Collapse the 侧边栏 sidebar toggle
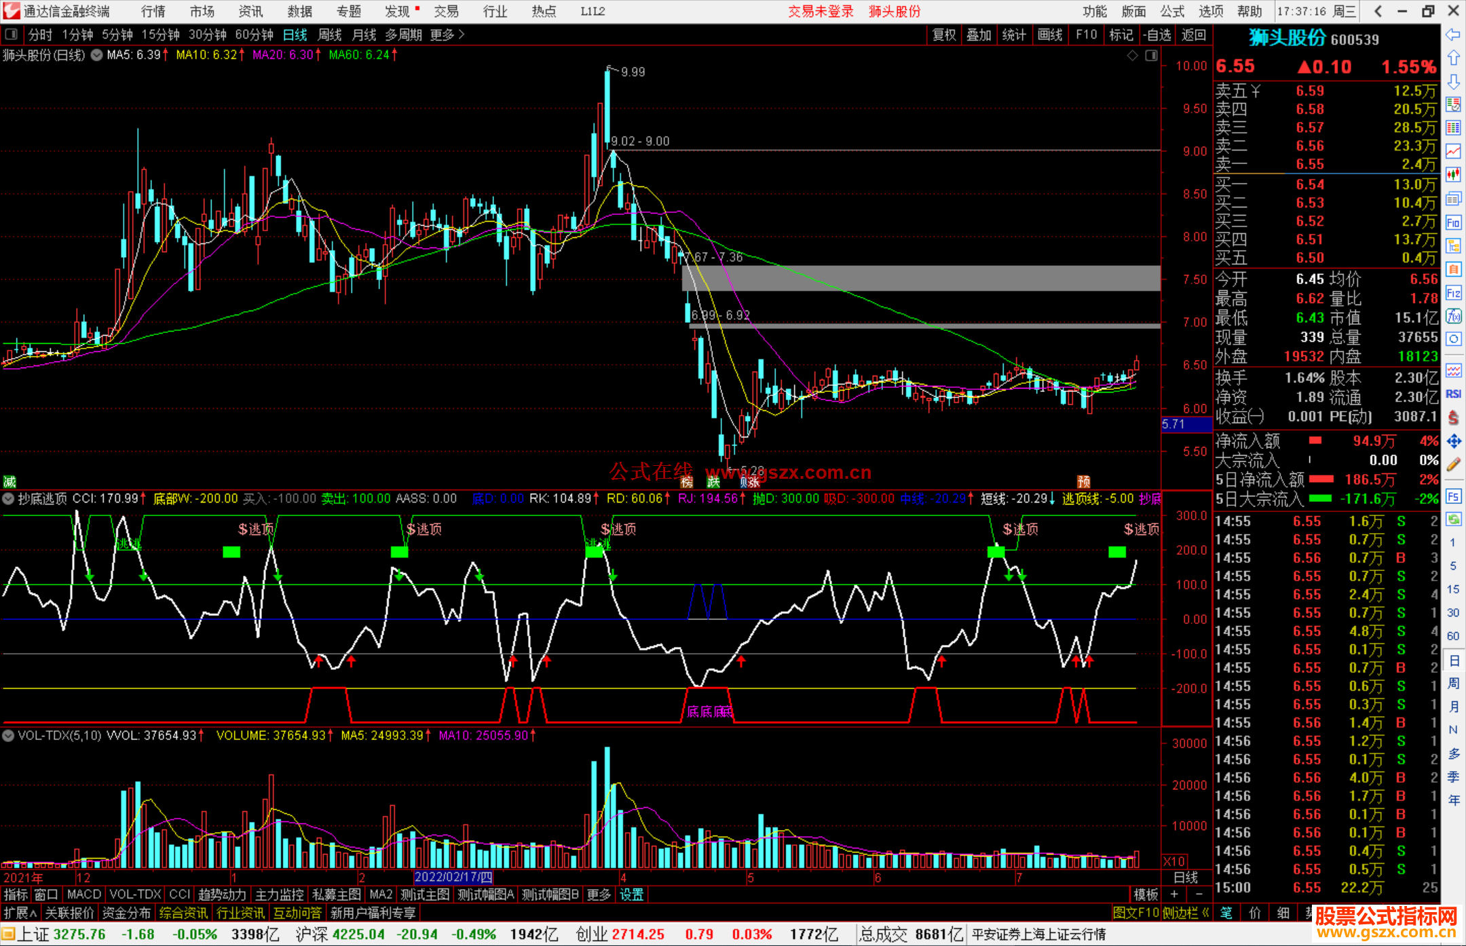Screen dimensions: 1466x946 pyautogui.click(x=1186, y=913)
